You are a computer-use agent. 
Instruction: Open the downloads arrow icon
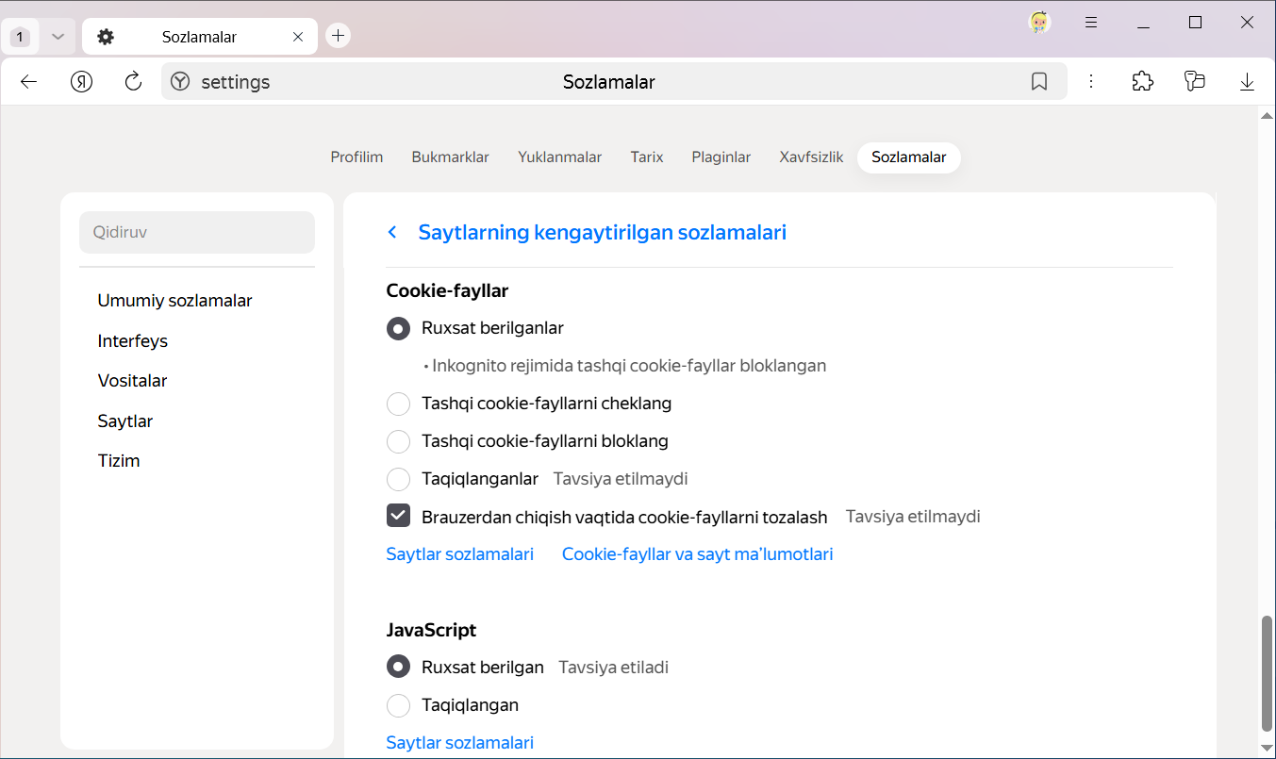pyautogui.click(x=1247, y=82)
